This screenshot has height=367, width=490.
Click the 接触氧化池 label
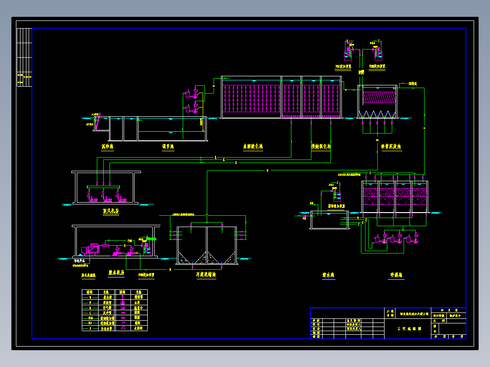[x=321, y=146]
